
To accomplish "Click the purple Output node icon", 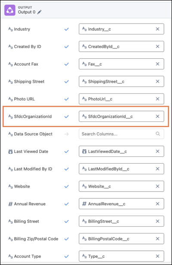I will coord(10,10).
